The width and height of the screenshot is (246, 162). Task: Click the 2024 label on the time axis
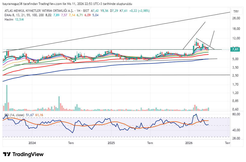[x=32, y=143]
